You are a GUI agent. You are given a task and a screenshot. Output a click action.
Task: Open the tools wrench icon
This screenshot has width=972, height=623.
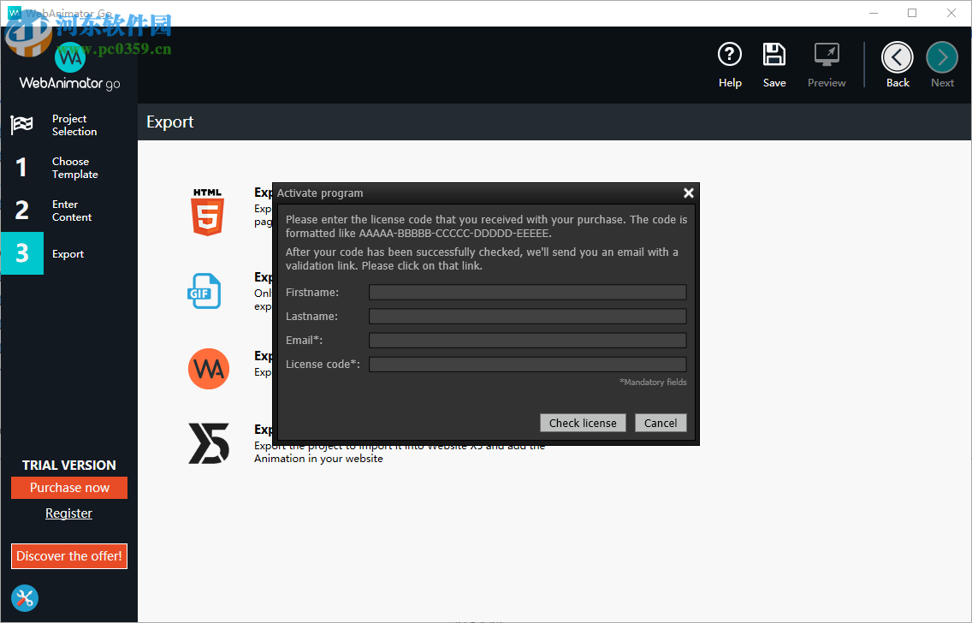(25, 597)
